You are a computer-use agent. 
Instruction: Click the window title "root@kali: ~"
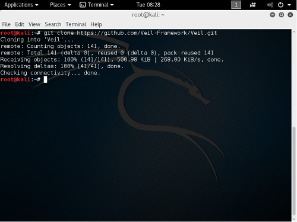point(148,15)
